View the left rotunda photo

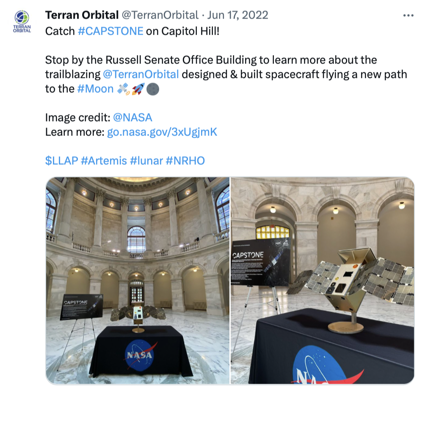138,280
